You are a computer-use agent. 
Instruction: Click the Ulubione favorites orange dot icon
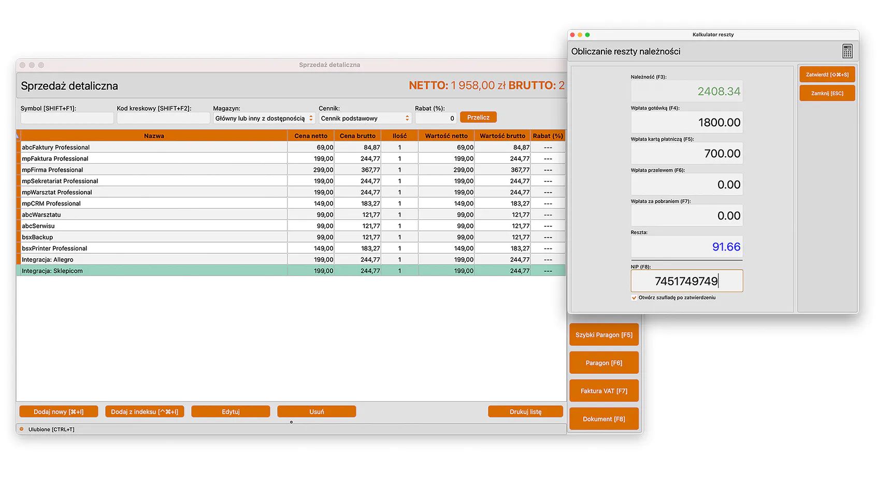22,429
